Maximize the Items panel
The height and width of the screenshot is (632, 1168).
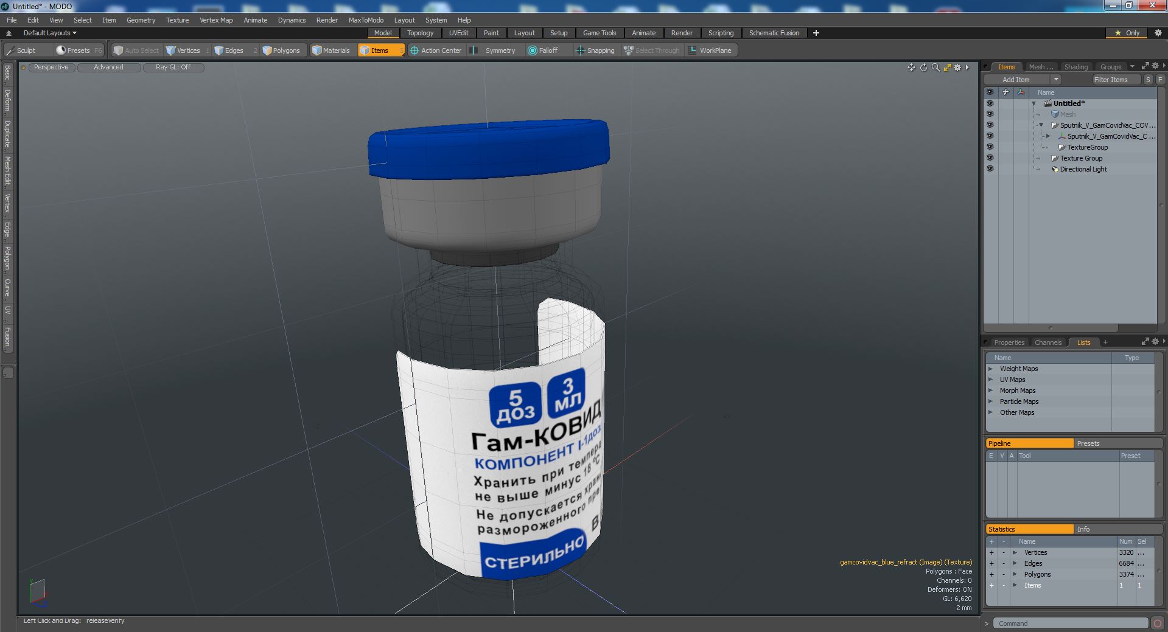pos(1145,66)
